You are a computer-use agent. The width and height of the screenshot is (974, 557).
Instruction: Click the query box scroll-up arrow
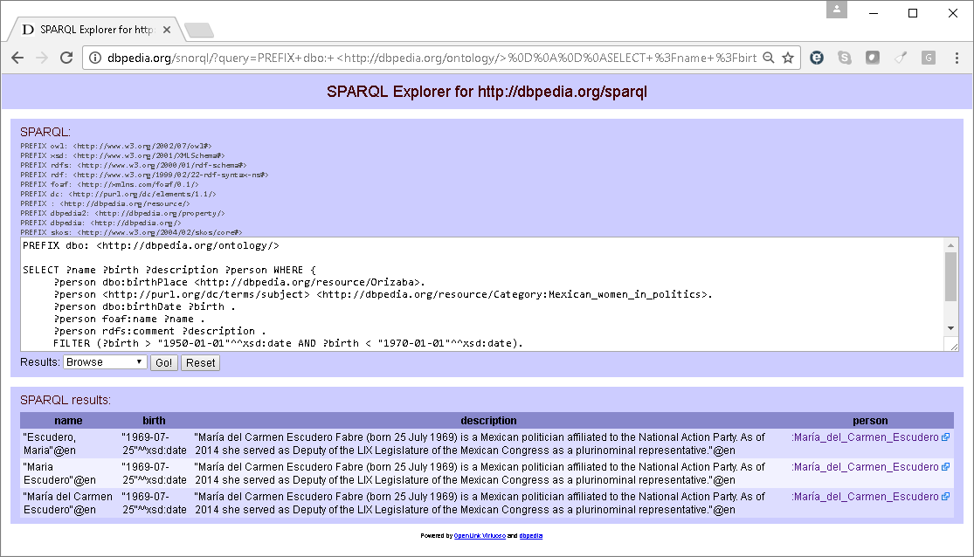click(950, 245)
